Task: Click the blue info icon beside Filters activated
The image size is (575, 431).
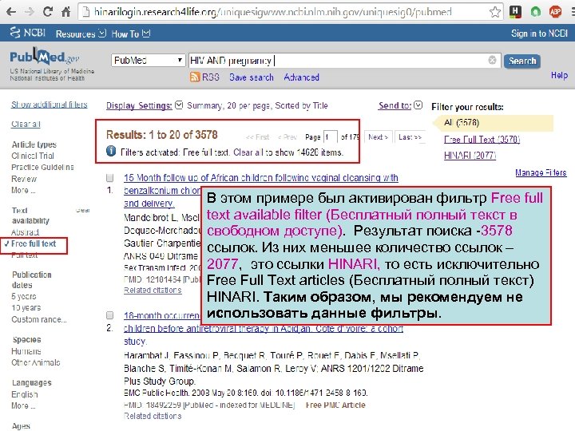Action: point(111,151)
